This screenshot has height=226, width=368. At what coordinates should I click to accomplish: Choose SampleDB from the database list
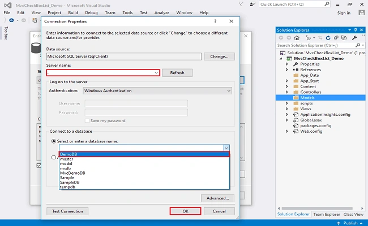(x=144, y=182)
